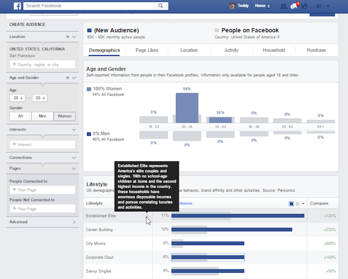
Task: Select the dark blue audience view square in Lifestyle header
Action: (291, 204)
